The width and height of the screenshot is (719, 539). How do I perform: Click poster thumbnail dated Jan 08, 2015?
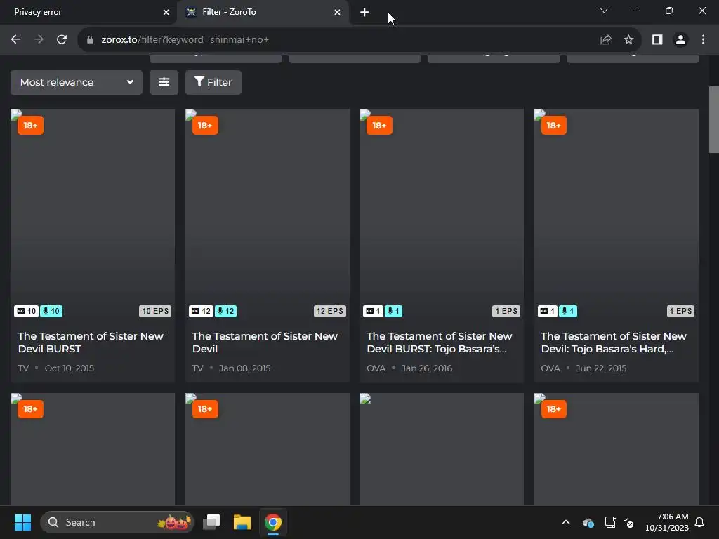tap(268, 215)
